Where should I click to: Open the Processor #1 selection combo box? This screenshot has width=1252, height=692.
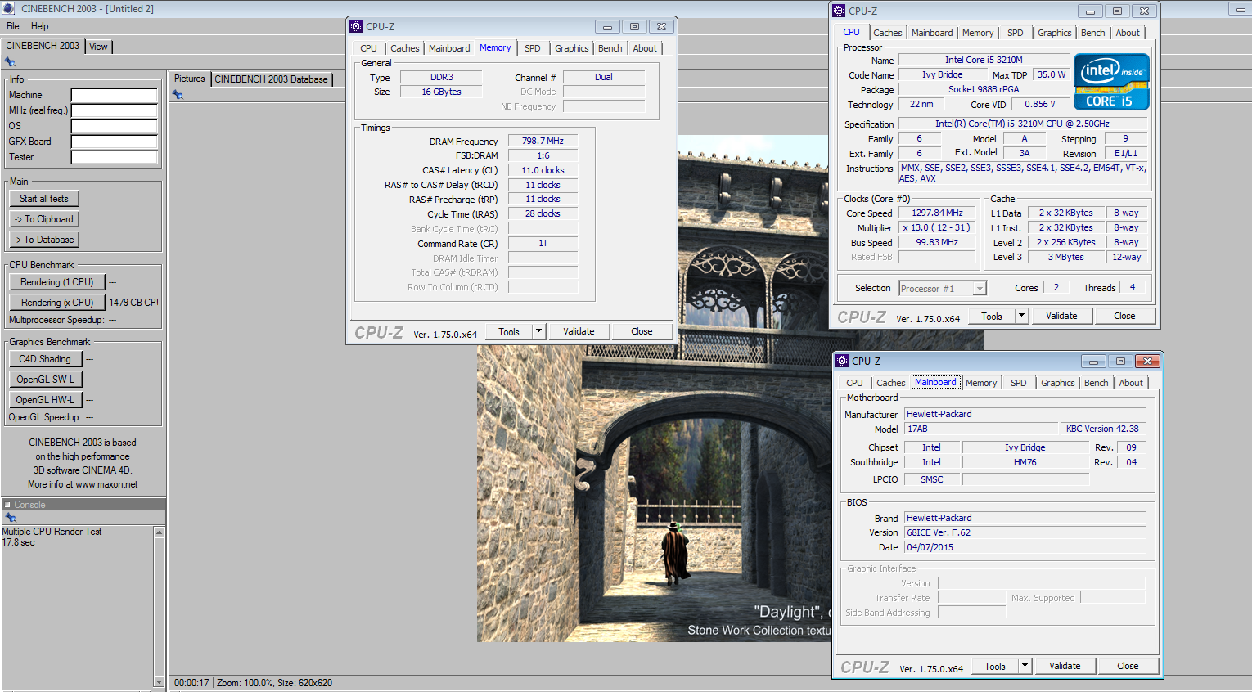click(x=943, y=288)
